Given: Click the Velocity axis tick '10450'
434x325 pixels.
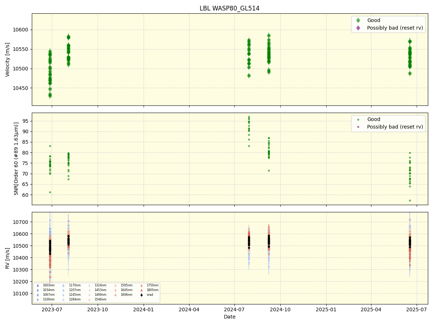Looking at the screenshot, I should tap(21, 88).
